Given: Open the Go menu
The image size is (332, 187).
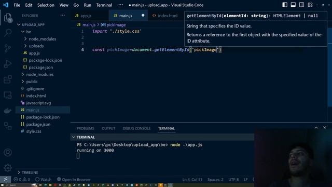Looking at the screenshot, I should point(76,5).
